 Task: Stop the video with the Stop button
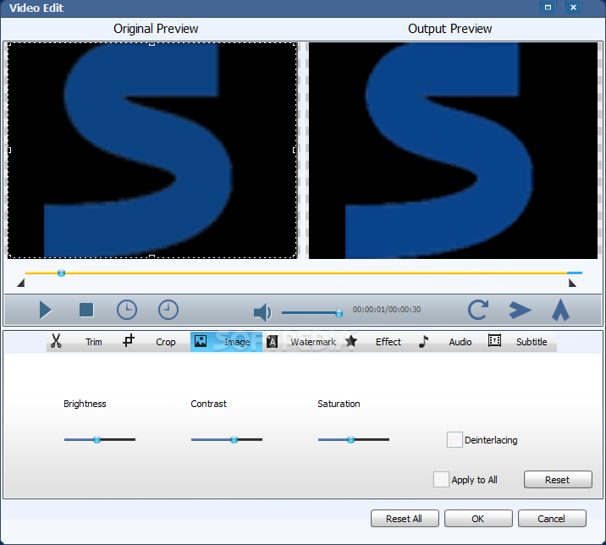pos(86,310)
